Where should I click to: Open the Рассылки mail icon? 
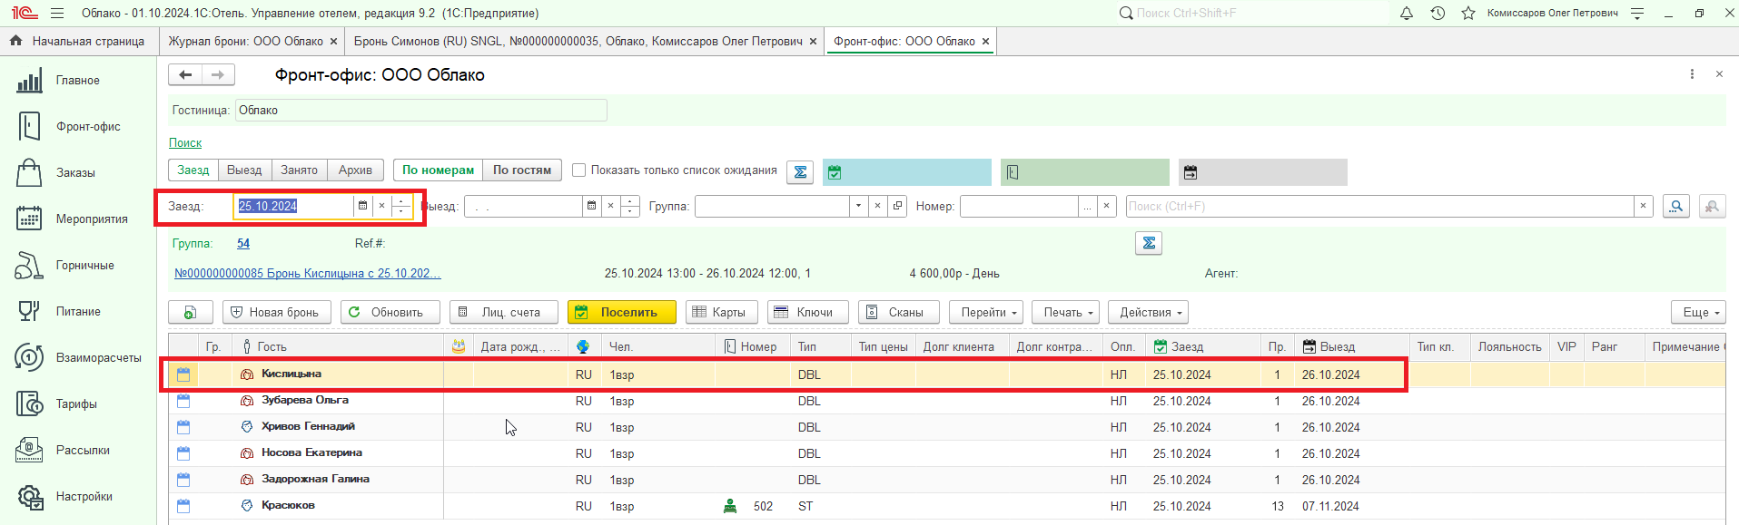(29, 450)
